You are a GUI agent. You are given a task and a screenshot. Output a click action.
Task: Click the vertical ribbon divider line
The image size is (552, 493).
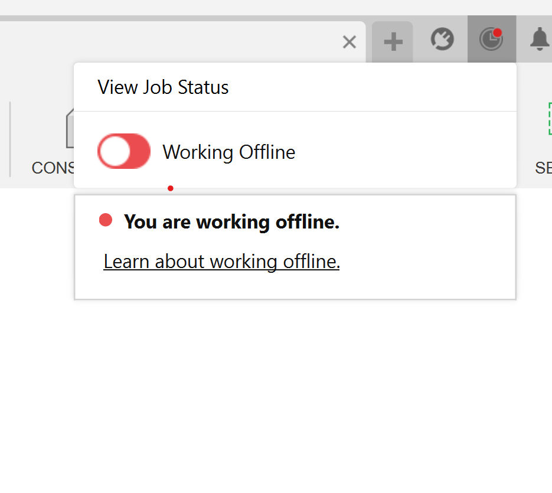(10, 139)
